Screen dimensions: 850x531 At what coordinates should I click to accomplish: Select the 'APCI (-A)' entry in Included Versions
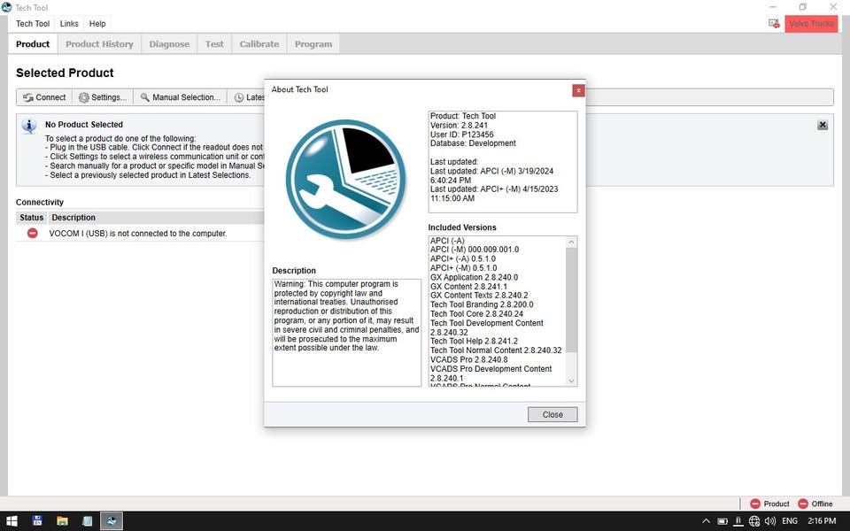tap(447, 241)
